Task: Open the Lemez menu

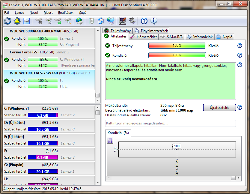Action: (x=19, y=13)
